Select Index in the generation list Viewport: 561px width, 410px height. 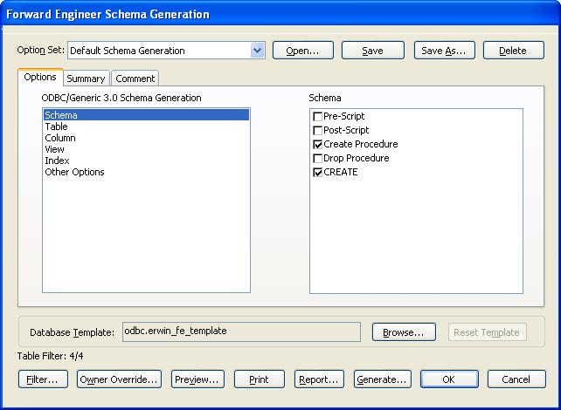pyautogui.click(x=57, y=161)
